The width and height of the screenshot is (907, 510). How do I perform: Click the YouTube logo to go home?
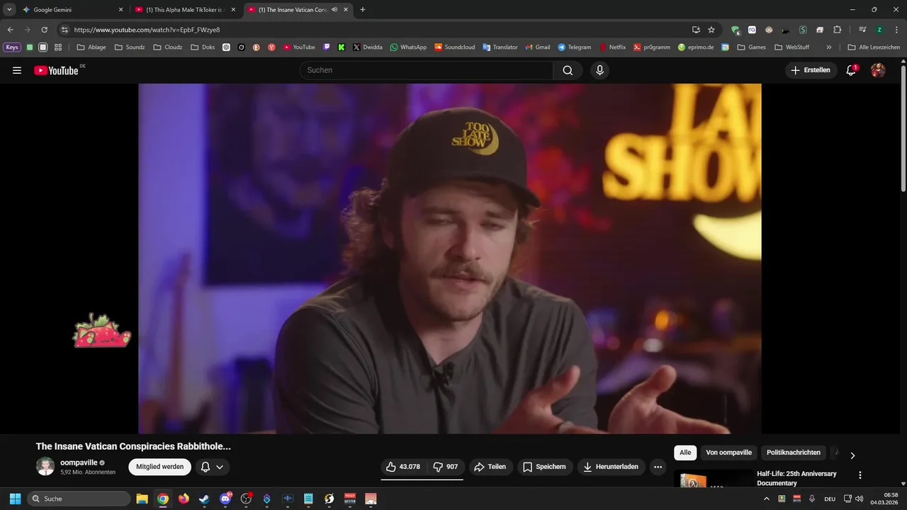(x=56, y=70)
